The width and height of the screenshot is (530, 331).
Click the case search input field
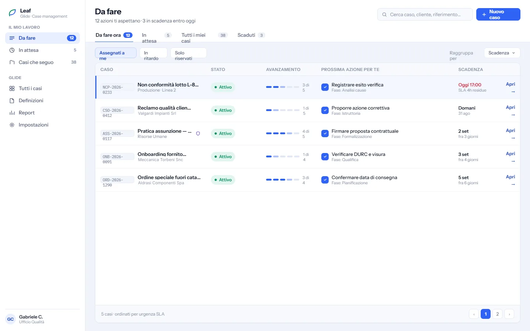click(x=425, y=14)
